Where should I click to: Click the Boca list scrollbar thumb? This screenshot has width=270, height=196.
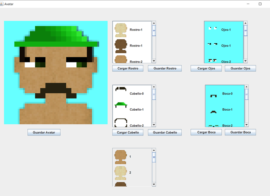(247, 94)
